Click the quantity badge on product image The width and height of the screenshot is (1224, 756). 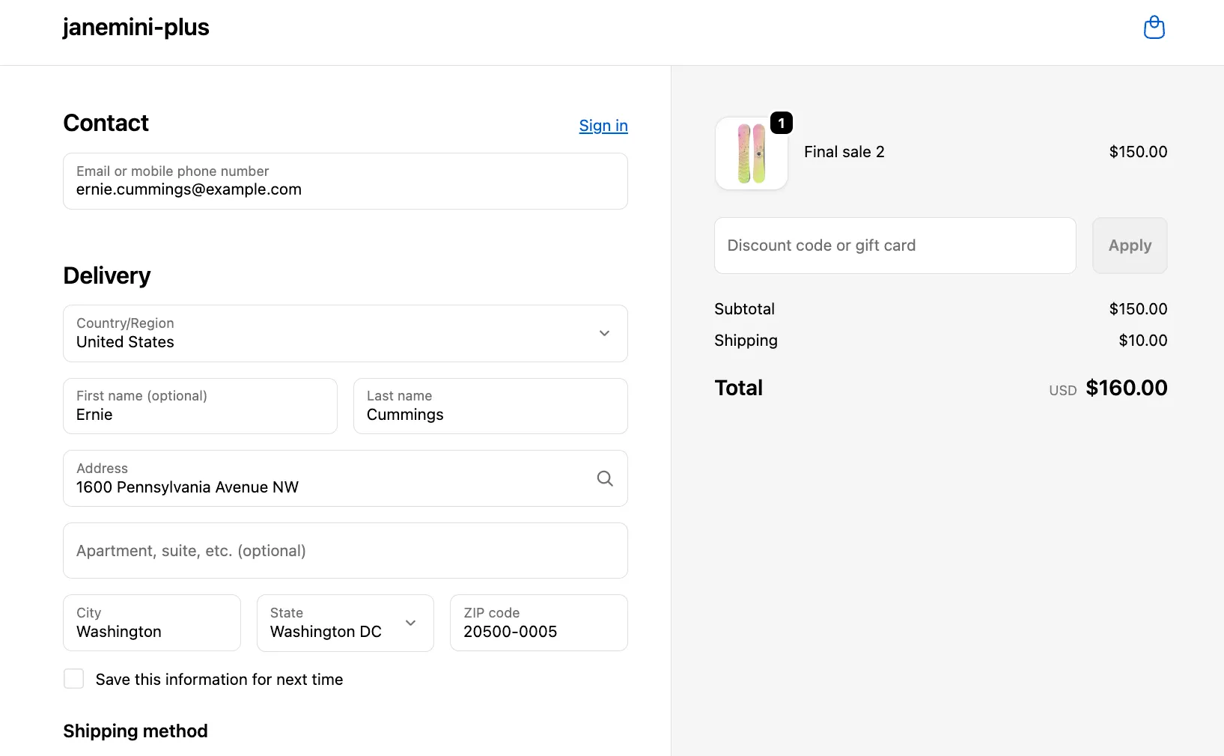click(x=781, y=124)
